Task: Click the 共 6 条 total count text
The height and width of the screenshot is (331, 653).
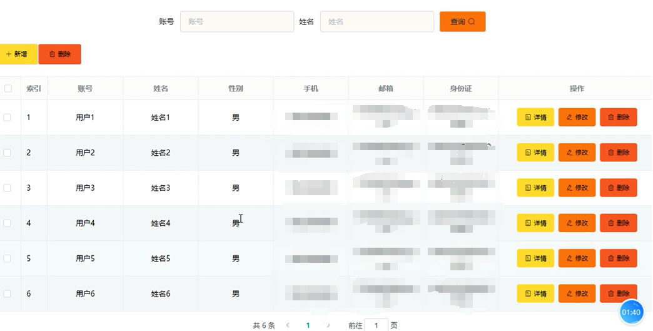Action: click(264, 325)
